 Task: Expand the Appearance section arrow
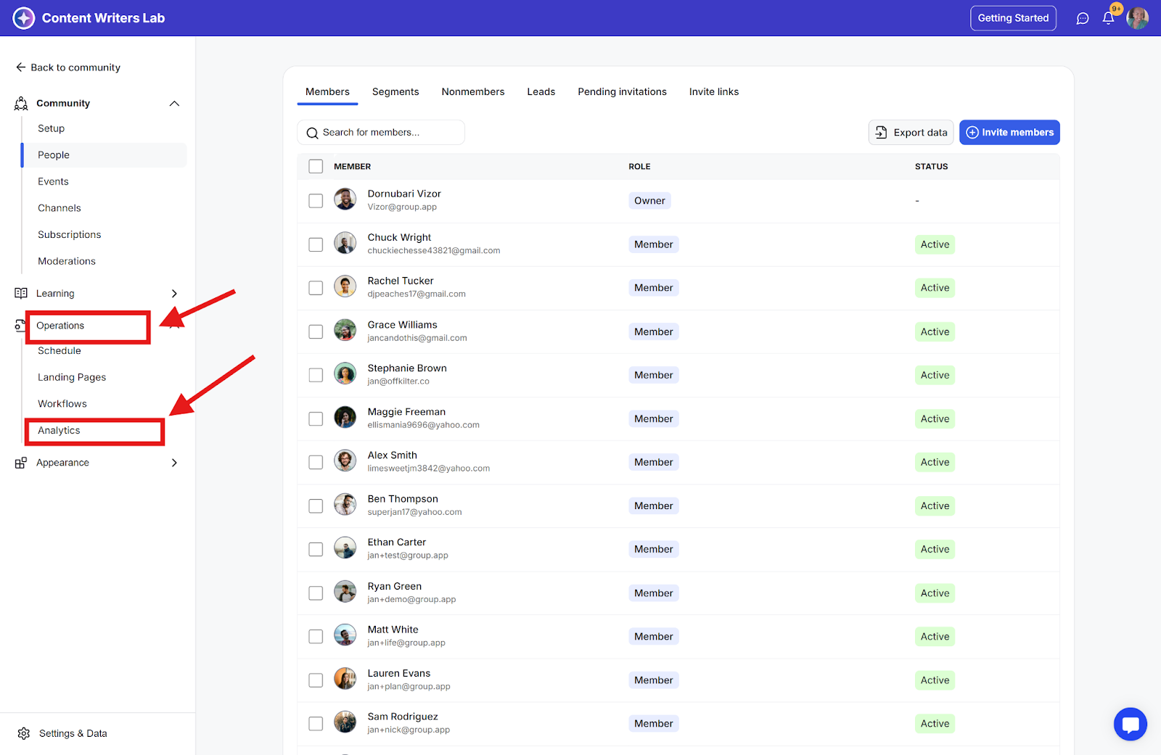click(x=174, y=463)
